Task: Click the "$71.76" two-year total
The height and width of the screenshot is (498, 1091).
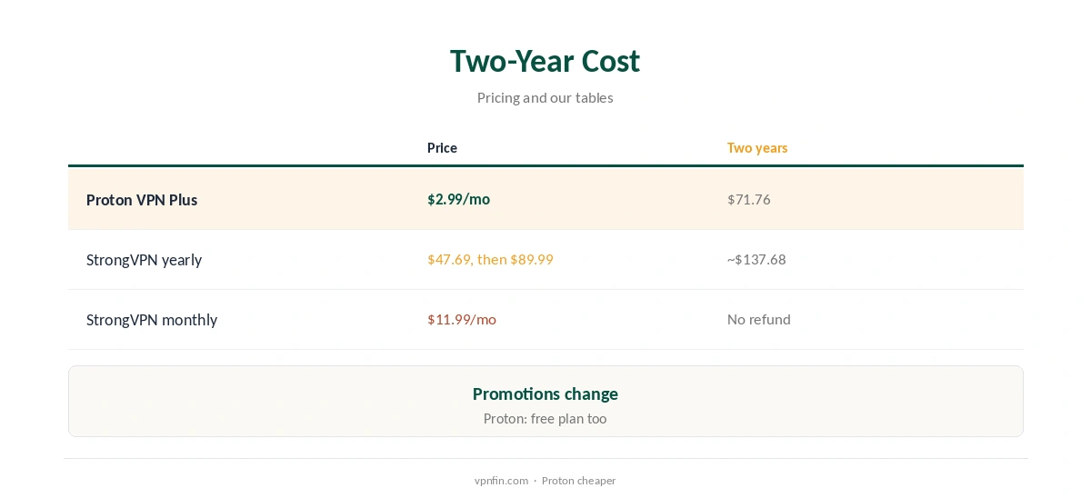Action: tap(748, 199)
